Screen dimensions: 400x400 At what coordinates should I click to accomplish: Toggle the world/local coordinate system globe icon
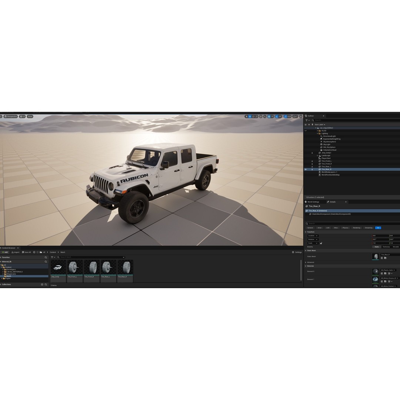[x=261, y=117]
